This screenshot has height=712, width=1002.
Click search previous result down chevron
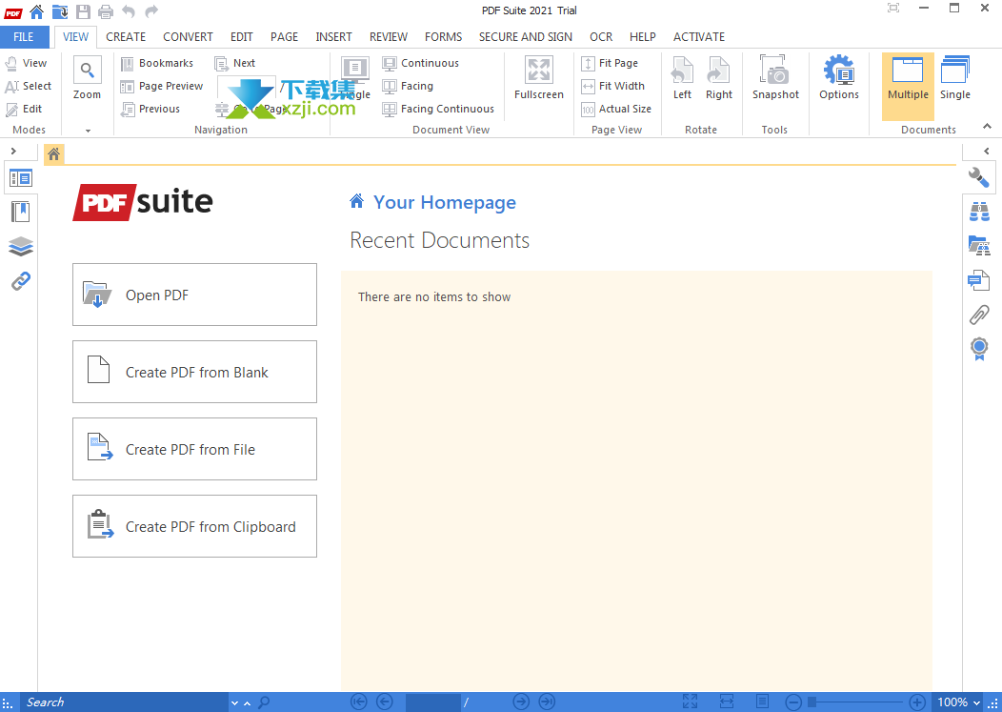tap(234, 703)
